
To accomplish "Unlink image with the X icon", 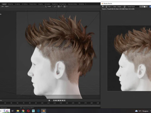I will (x=147, y=7).
